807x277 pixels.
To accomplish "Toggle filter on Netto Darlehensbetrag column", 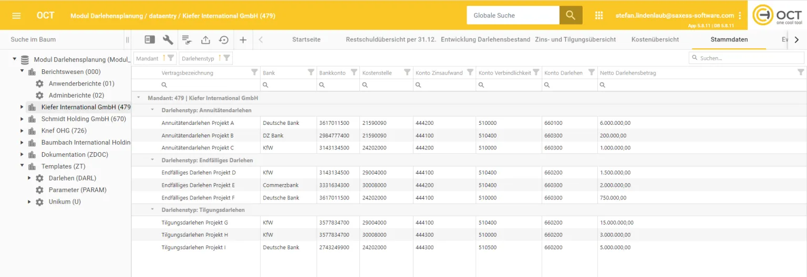I will (800, 72).
